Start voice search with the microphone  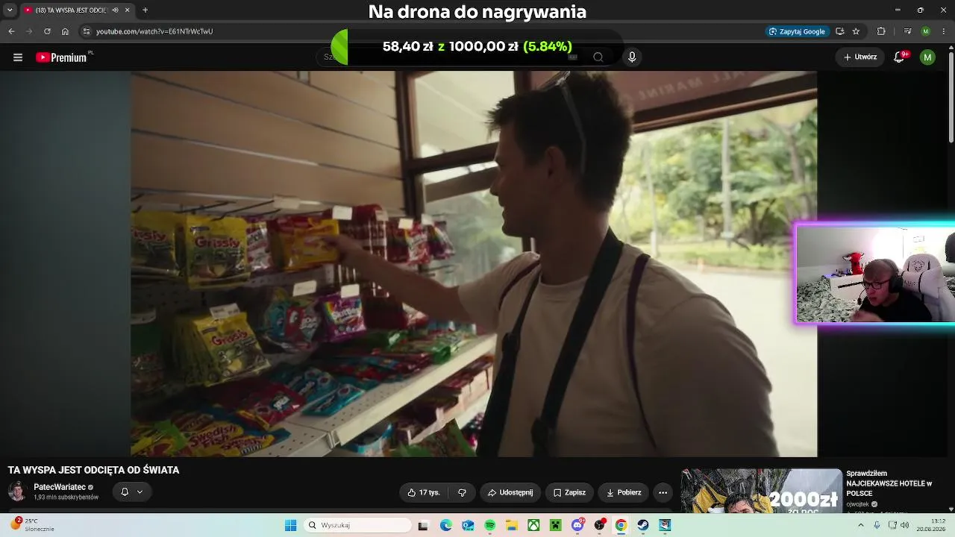(632, 57)
